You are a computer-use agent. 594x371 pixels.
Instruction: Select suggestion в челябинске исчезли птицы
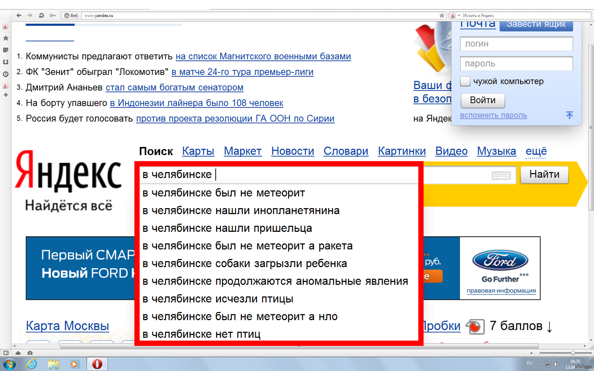[x=279, y=299]
